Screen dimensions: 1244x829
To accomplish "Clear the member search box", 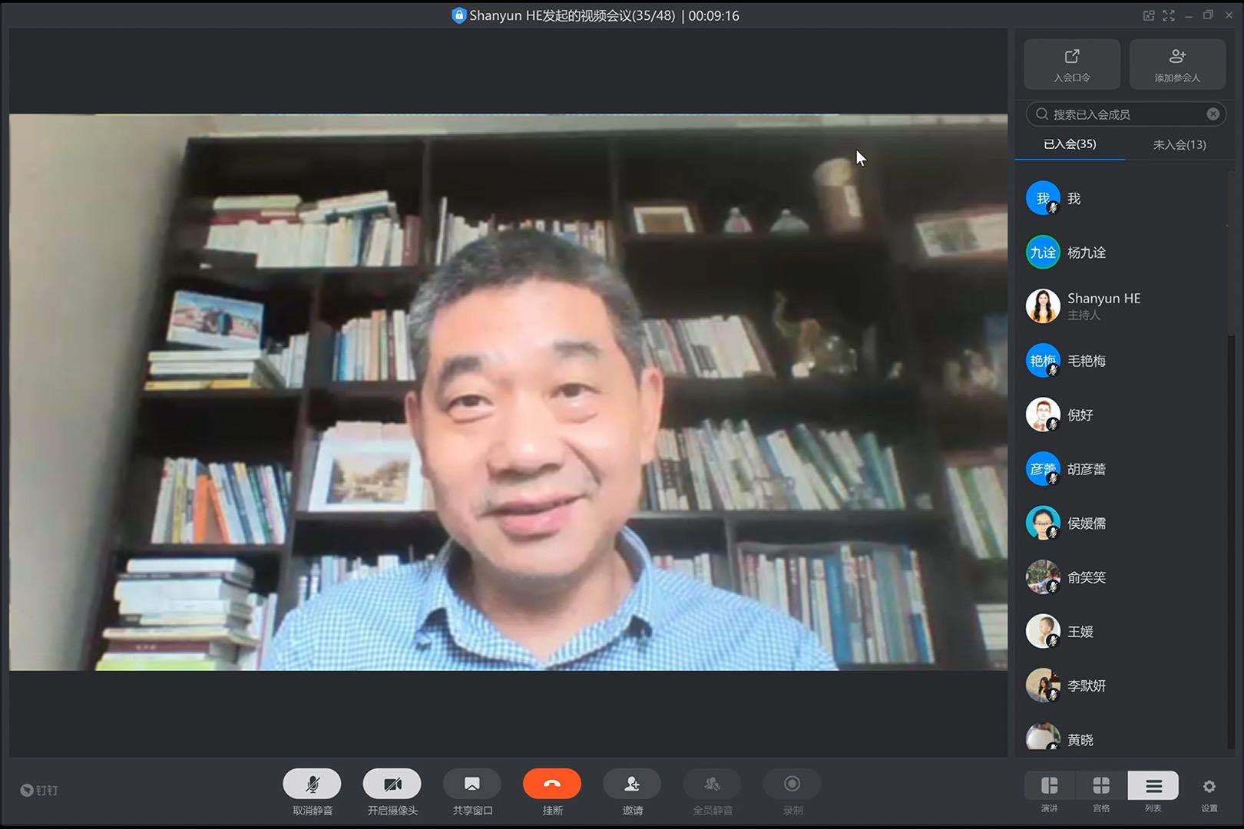I will tap(1213, 114).
